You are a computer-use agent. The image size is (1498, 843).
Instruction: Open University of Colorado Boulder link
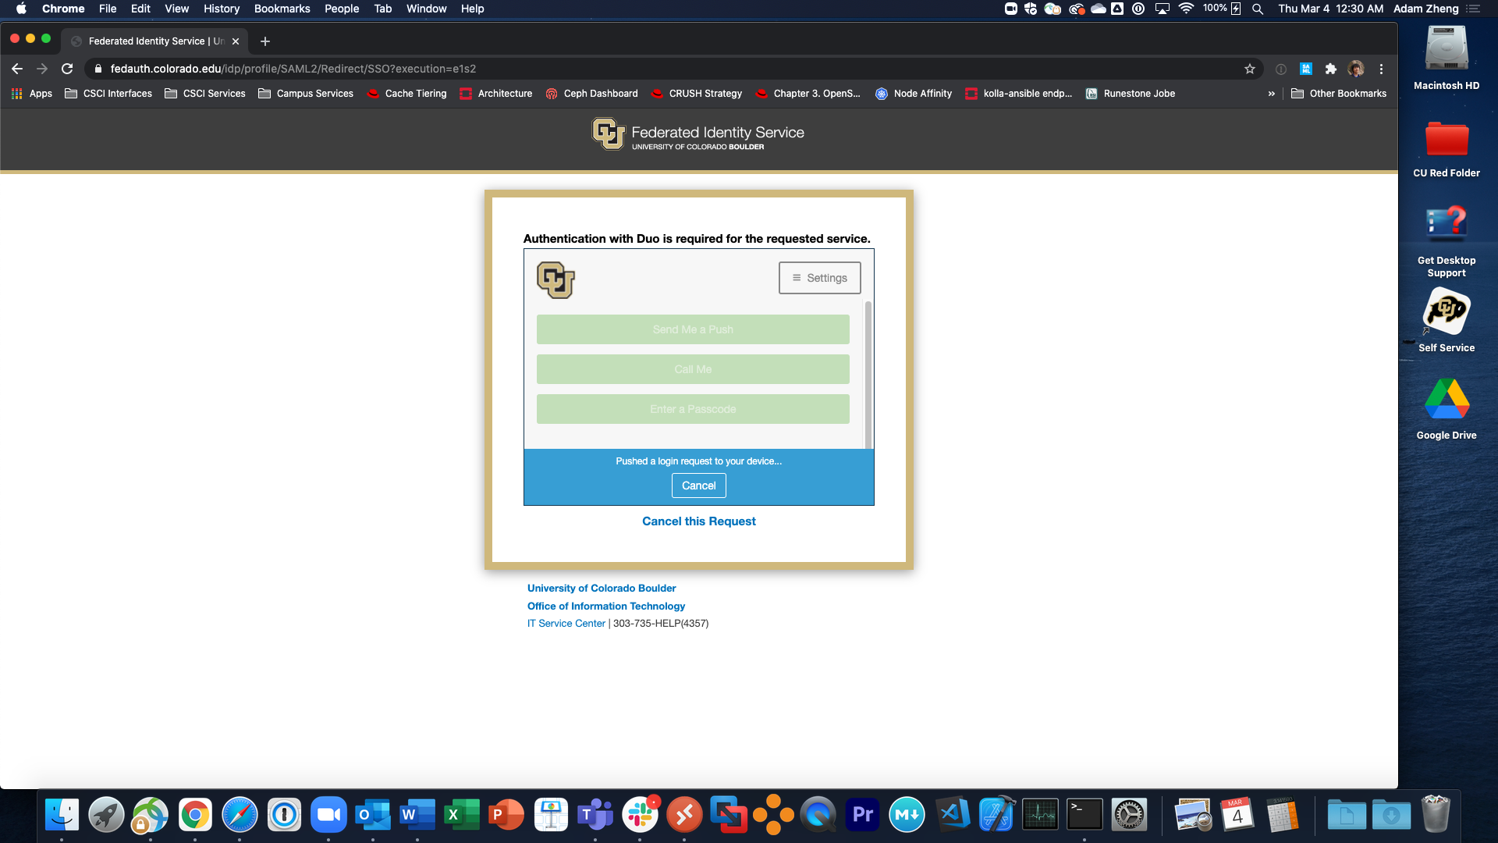(x=602, y=589)
